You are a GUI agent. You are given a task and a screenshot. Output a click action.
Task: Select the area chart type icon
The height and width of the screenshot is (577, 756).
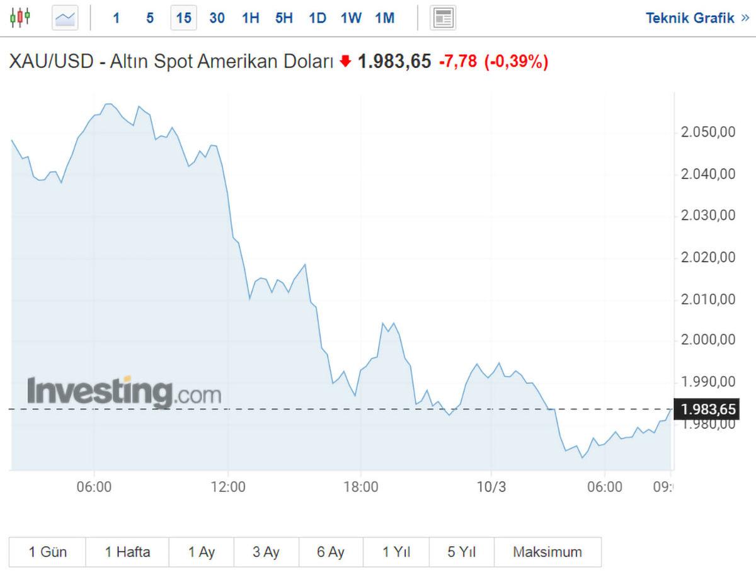[66, 18]
